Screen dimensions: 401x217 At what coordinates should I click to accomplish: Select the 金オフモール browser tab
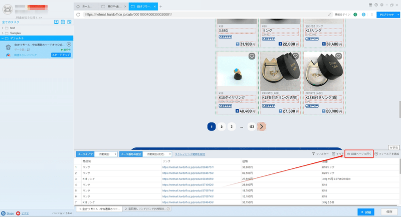[x=143, y=7]
